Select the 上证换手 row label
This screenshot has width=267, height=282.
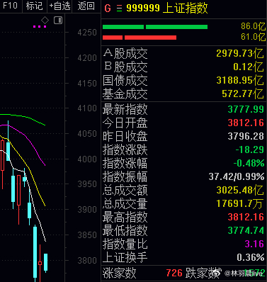(x=125, y=257)
